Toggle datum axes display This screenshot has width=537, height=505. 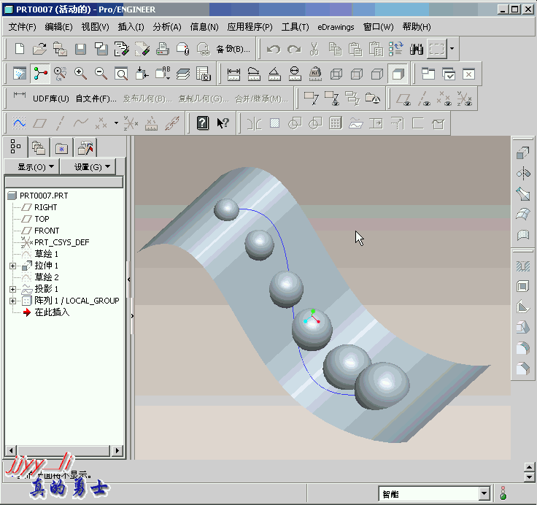click(x=424, y=99)
